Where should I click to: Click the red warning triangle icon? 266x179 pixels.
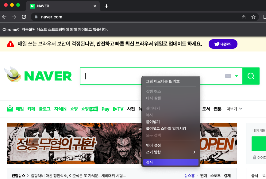click(x=10, y=44)
